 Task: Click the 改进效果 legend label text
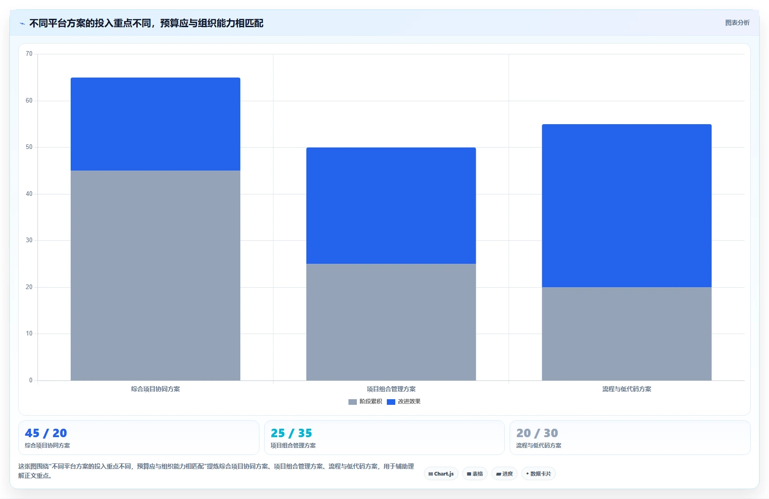[409, 402]
